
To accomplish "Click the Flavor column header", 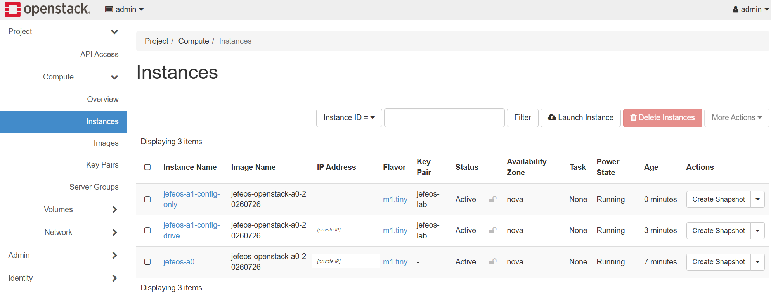I will (394, 167).
